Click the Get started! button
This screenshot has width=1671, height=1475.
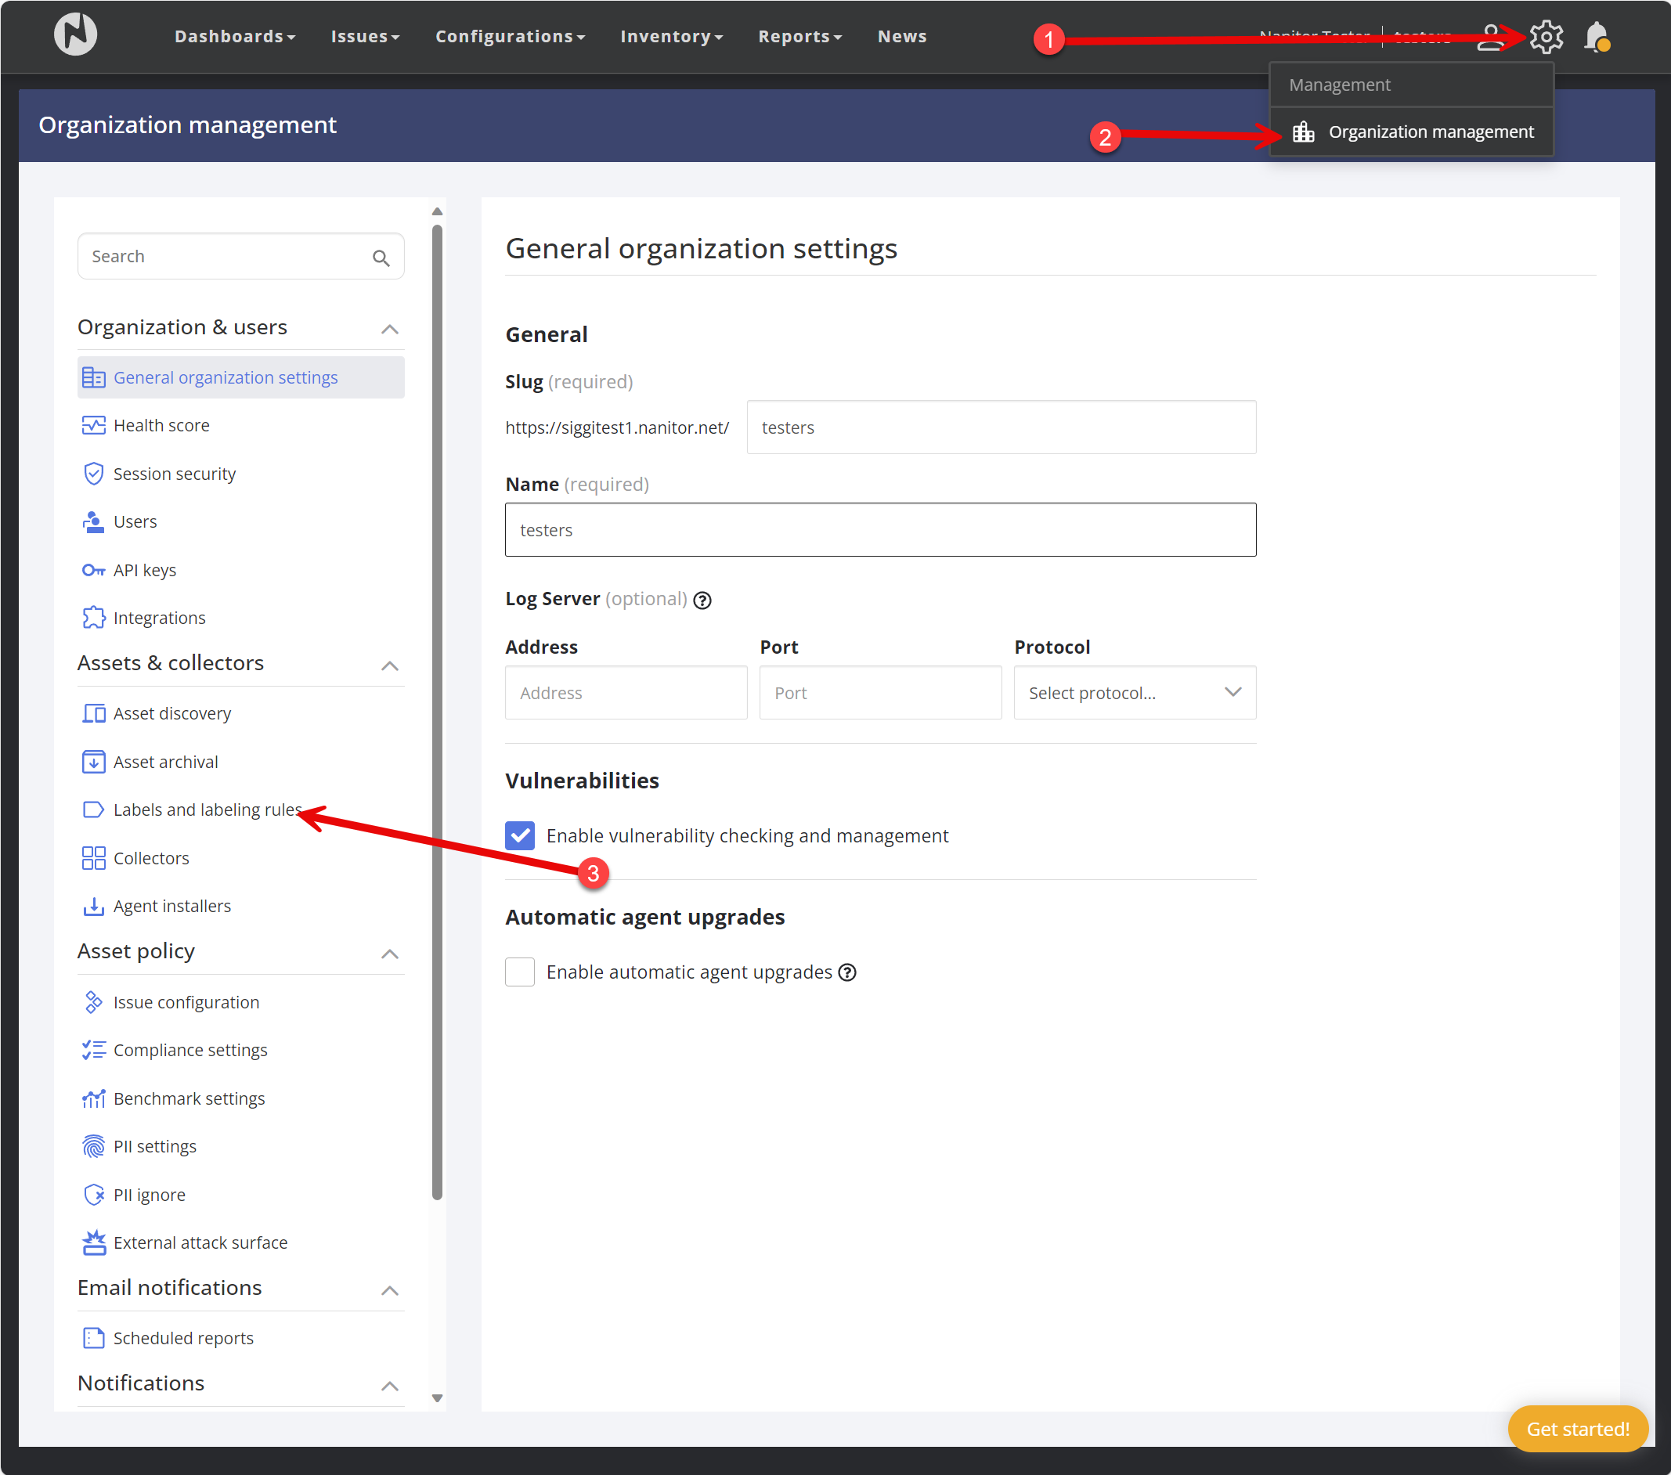point(1577,1429)
